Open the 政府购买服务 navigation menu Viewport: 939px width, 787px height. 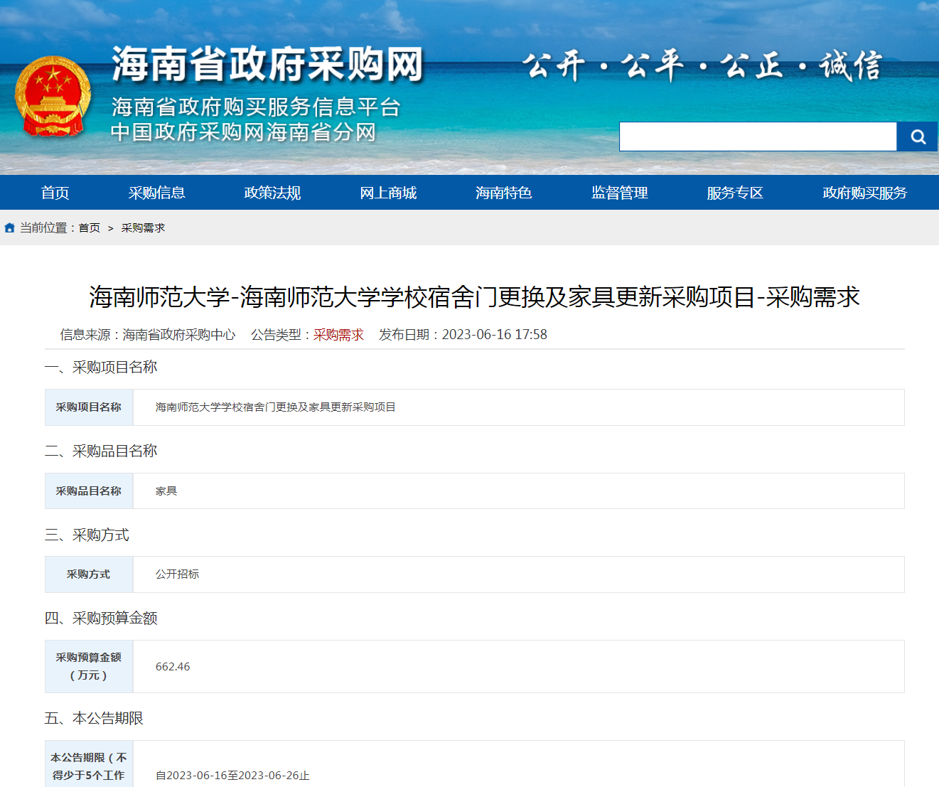tap(865, 193)
